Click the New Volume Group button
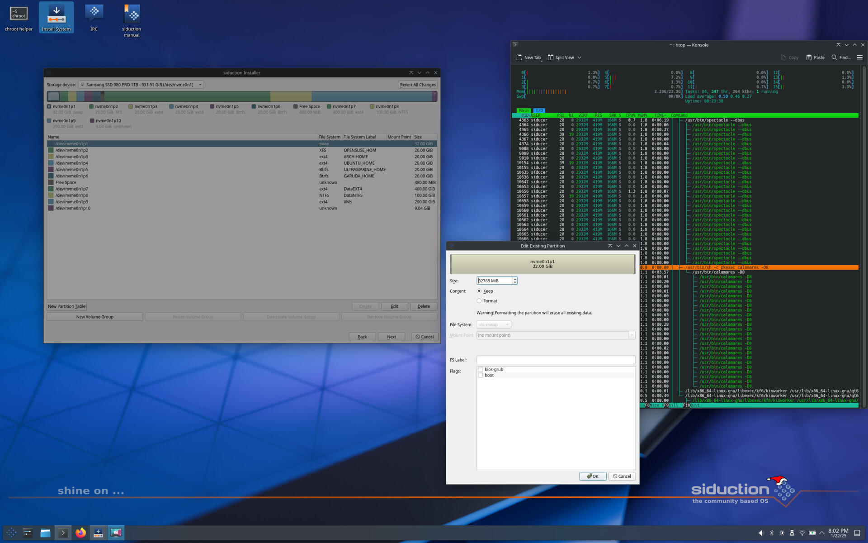The width and height of the screenshot is (868, 543). 95,317
